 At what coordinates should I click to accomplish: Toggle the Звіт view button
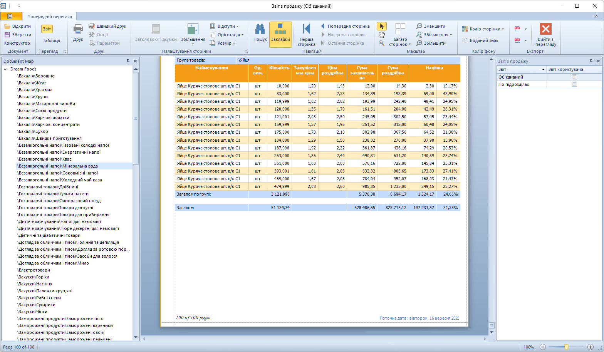(x=47, y=29)
